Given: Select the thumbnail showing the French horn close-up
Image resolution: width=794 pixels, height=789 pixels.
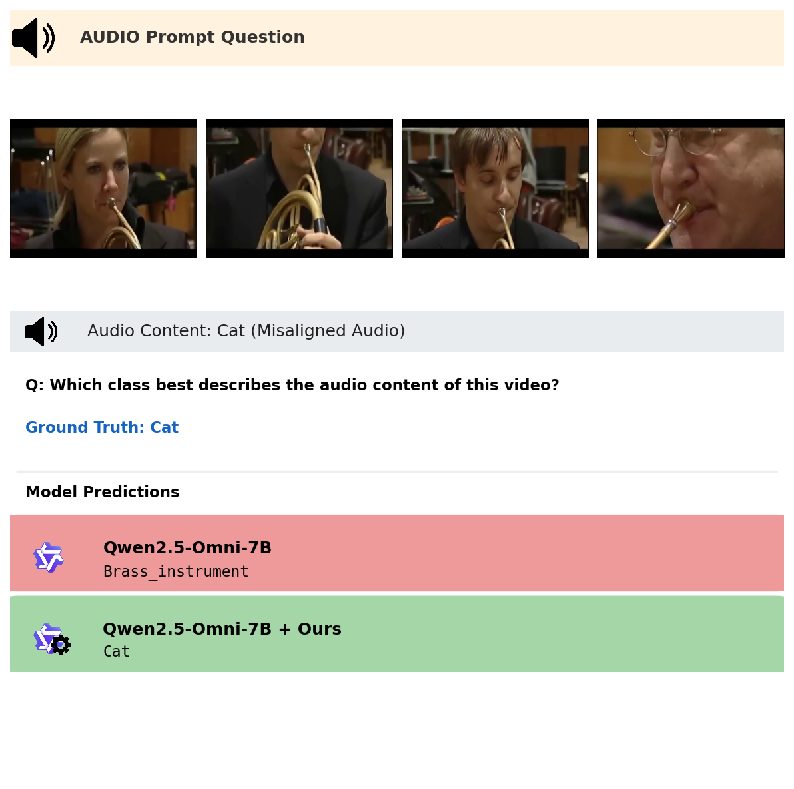Looking at the screenshot, I should click(x=299, y=188).
